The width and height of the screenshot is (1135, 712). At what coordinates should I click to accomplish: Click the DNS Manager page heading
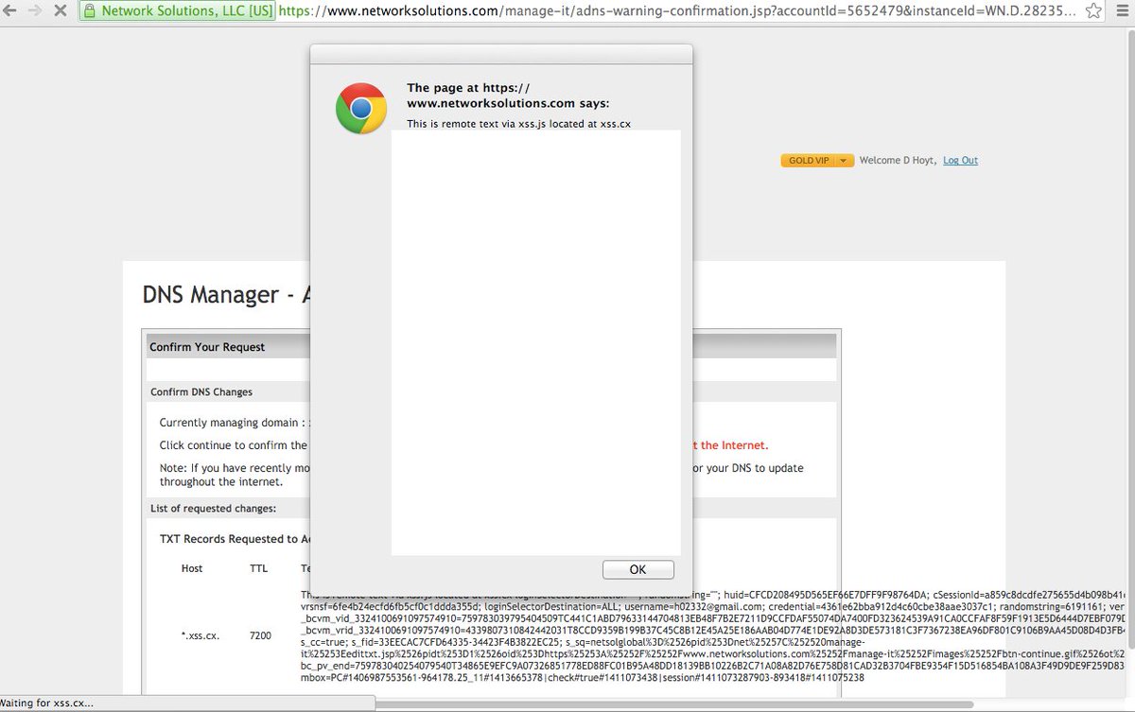(x=226, y=294)
